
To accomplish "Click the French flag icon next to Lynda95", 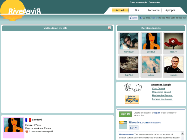I will [x=28, y=120].
